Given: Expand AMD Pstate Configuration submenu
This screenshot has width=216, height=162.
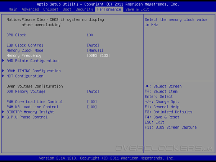Looking at the screenshot, I should [x=32, y=60].
